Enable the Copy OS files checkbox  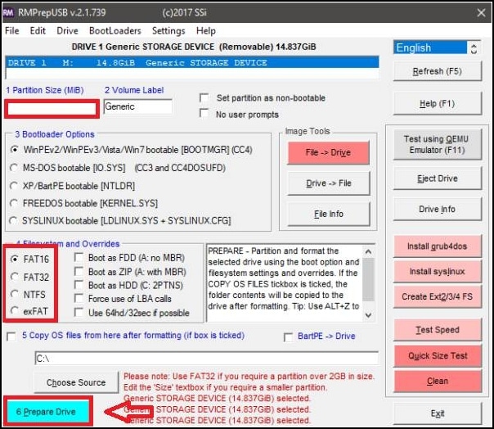pos(11,336)
